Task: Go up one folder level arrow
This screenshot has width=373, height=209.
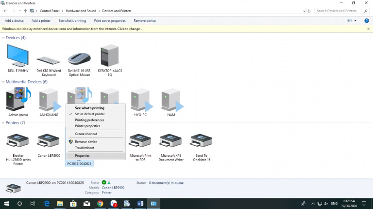Action: point(25,11)
